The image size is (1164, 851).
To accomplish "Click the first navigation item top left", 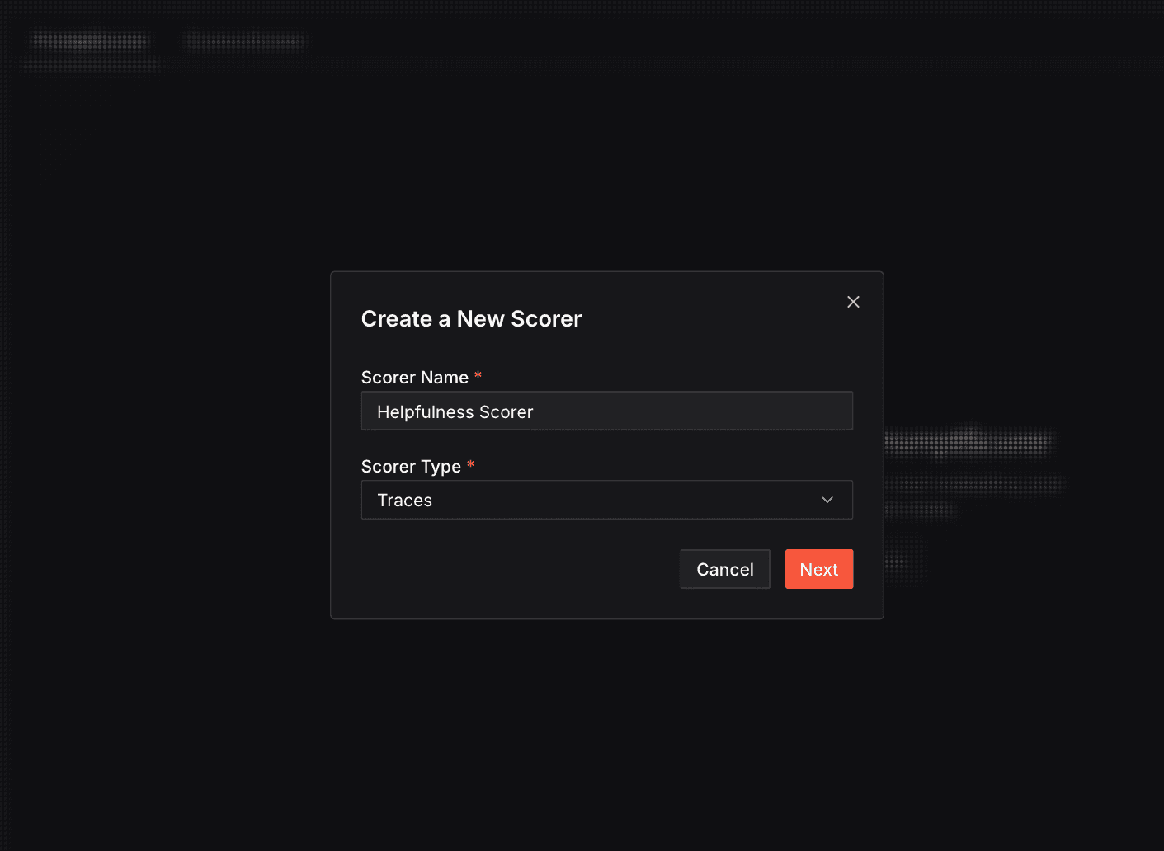I will click(89, 40).
